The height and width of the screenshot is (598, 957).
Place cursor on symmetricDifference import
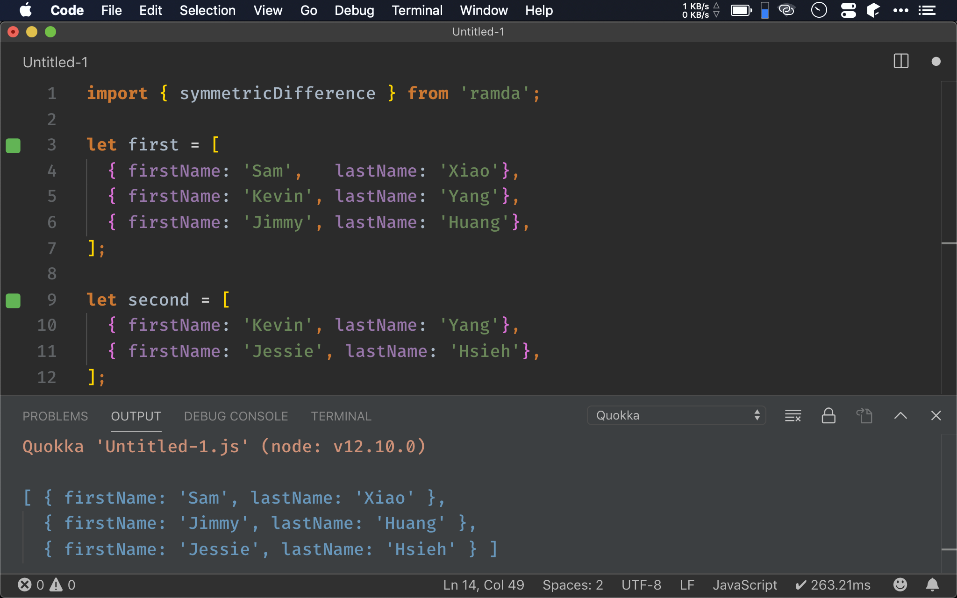point(278,93)
